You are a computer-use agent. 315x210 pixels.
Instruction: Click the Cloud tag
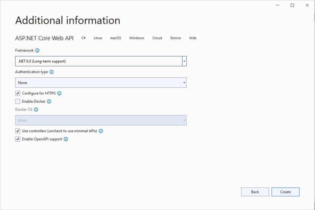coord(157,38)
